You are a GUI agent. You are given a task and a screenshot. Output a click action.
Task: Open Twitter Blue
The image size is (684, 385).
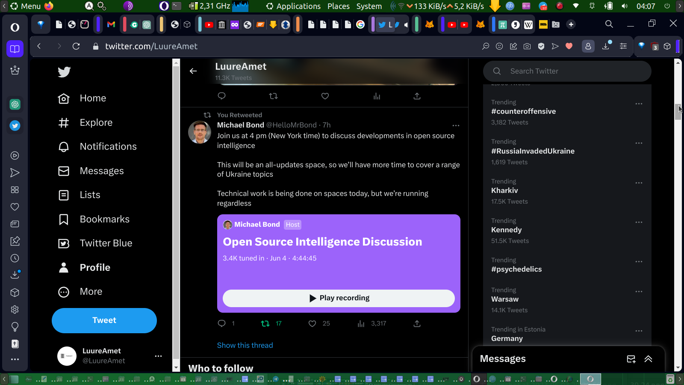pyautogui.click(x=95, y=243)
